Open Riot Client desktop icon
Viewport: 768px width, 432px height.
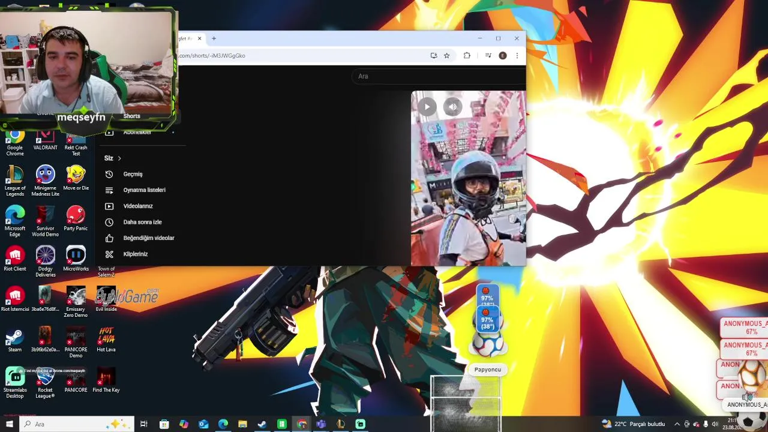[x=15, y=259]
